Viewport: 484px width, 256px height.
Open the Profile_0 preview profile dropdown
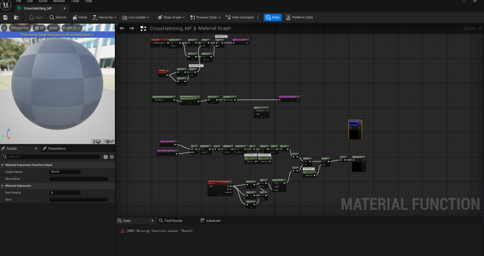point(72,28)
